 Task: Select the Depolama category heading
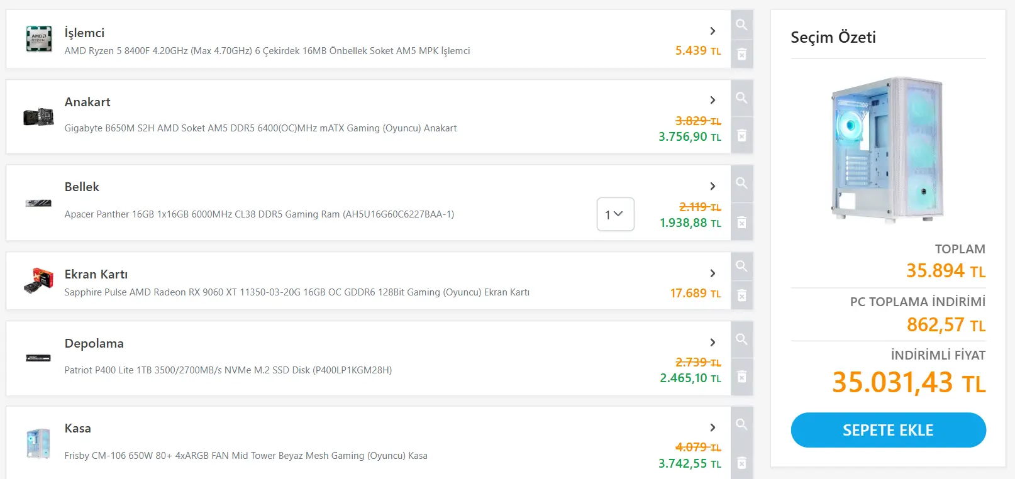pyautogui.click(x=94, y=343)
